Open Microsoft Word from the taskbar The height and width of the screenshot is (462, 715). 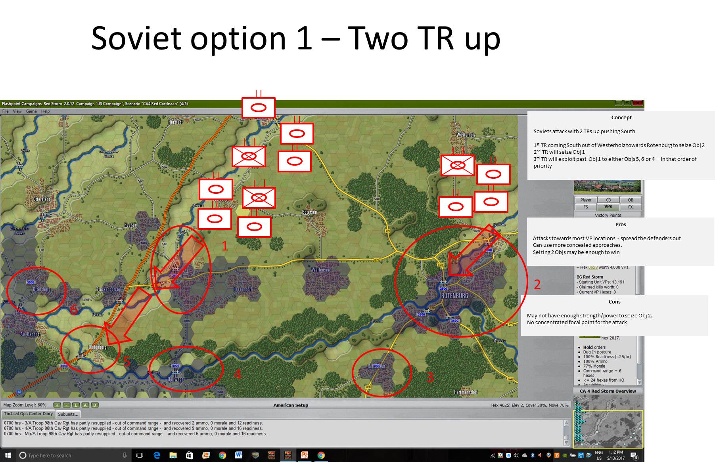coord(238,455)
